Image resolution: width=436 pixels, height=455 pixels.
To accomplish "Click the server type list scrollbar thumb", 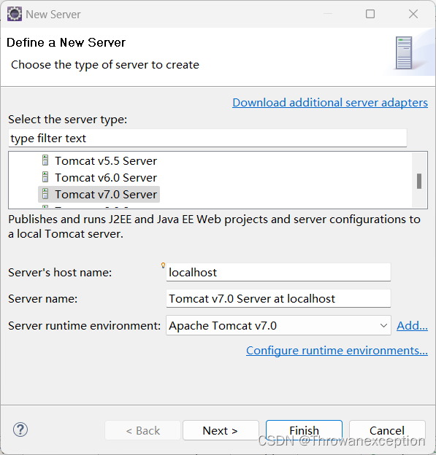I will [419, 182].
